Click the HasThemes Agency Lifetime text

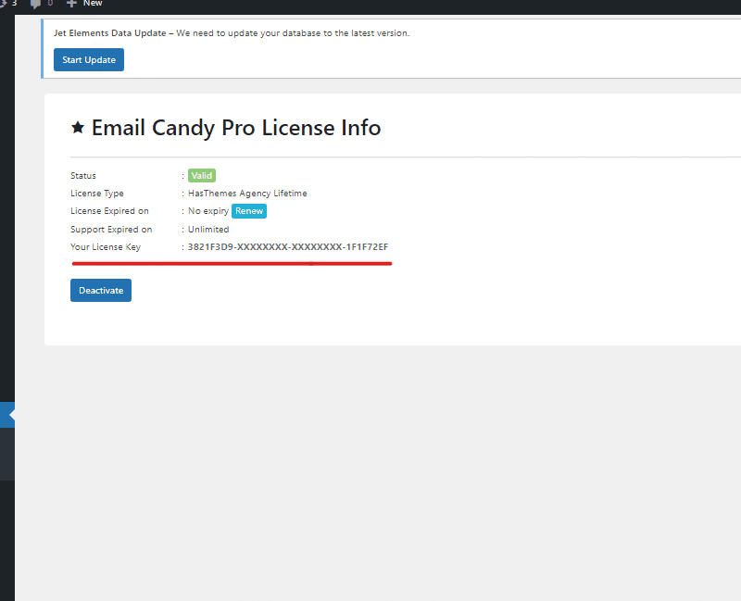pyautogui.click(x=247, y=194)
